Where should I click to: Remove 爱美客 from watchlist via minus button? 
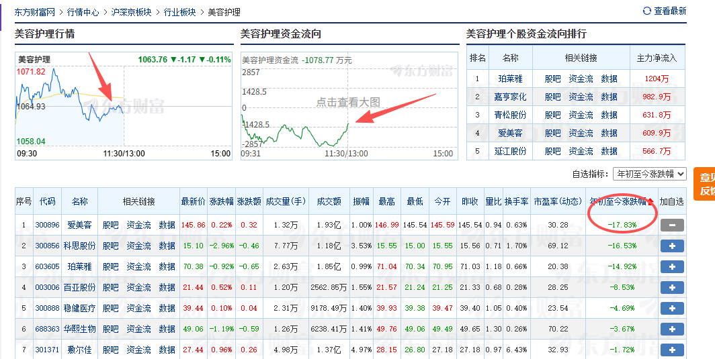coord(672,225)
